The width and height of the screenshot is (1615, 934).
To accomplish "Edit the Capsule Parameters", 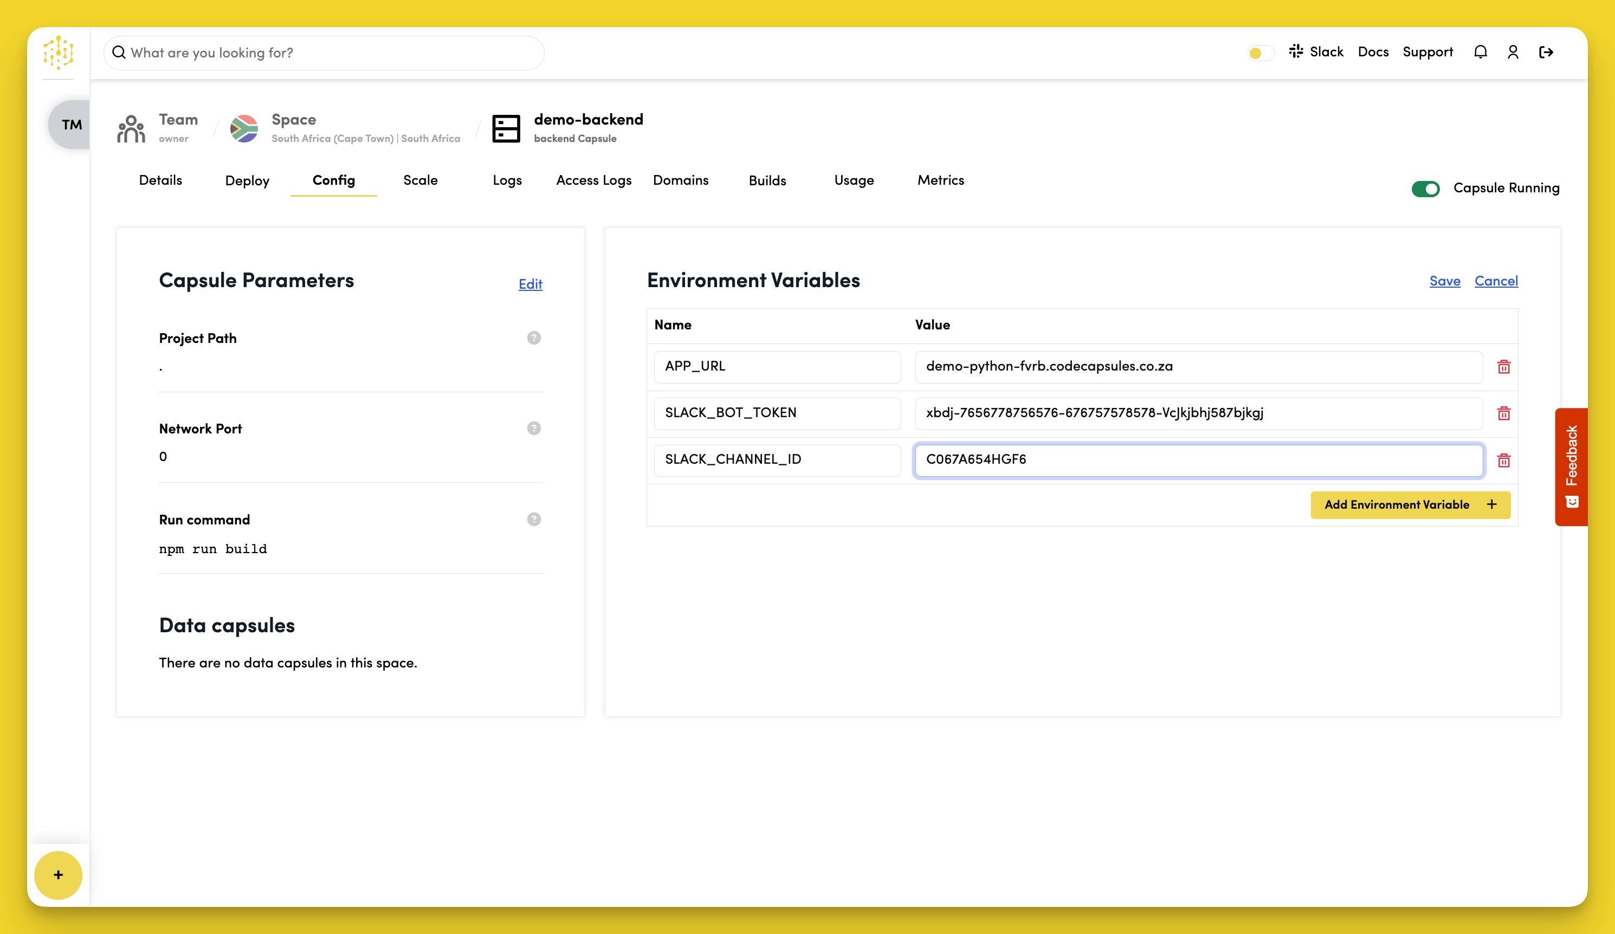I will point(530,284).
